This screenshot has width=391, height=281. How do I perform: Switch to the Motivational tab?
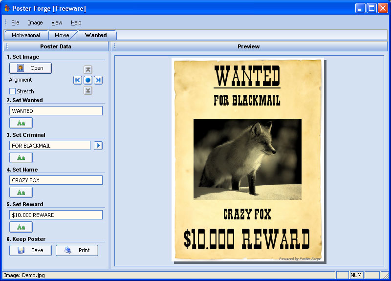click(x=25, y=35)
